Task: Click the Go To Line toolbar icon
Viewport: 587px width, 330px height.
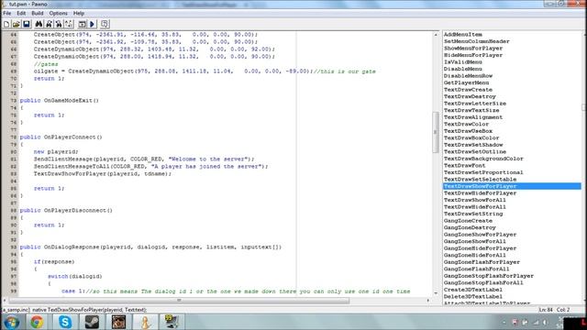Action: click(x=69, y=25)
